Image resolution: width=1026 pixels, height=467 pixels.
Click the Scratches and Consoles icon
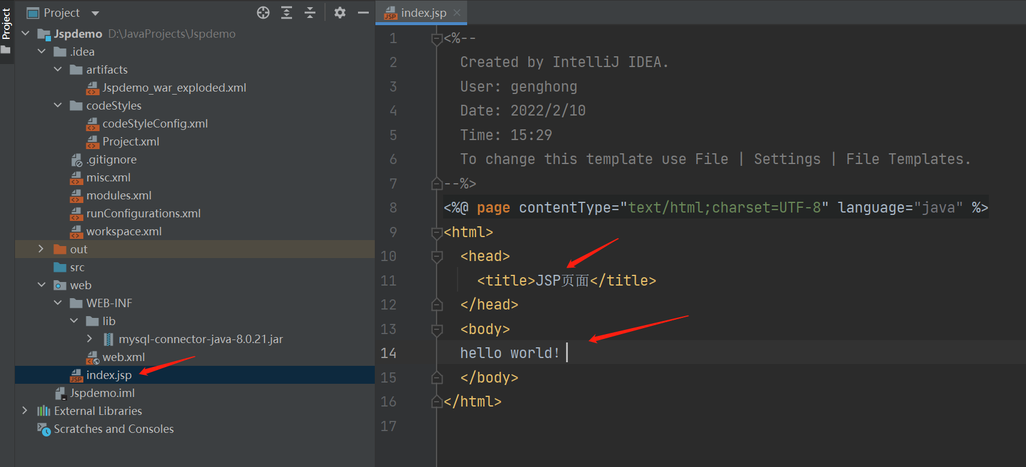[44, 429]
